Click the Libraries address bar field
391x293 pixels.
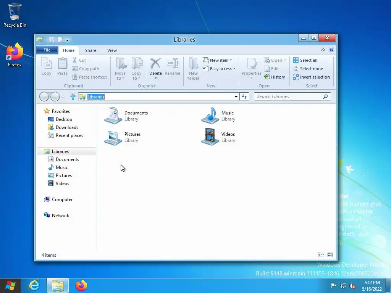(158, 97)
